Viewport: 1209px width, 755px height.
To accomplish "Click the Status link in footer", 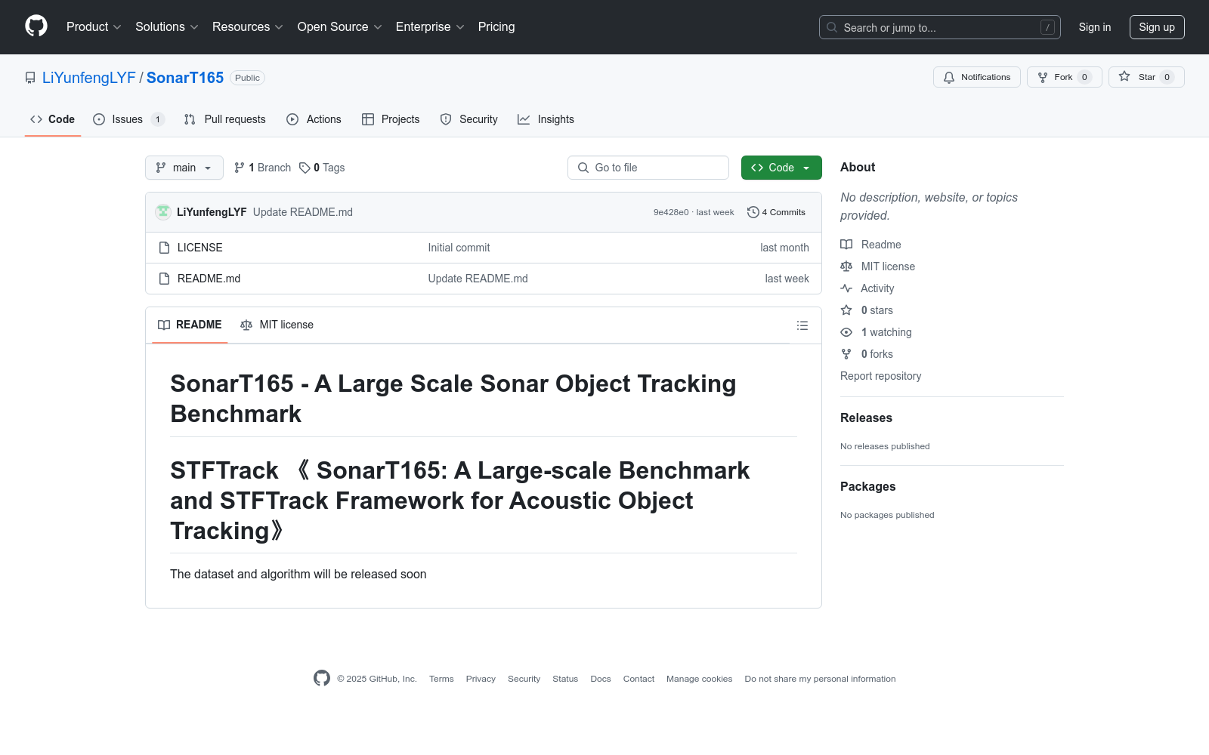I will [x=565, y=679].
